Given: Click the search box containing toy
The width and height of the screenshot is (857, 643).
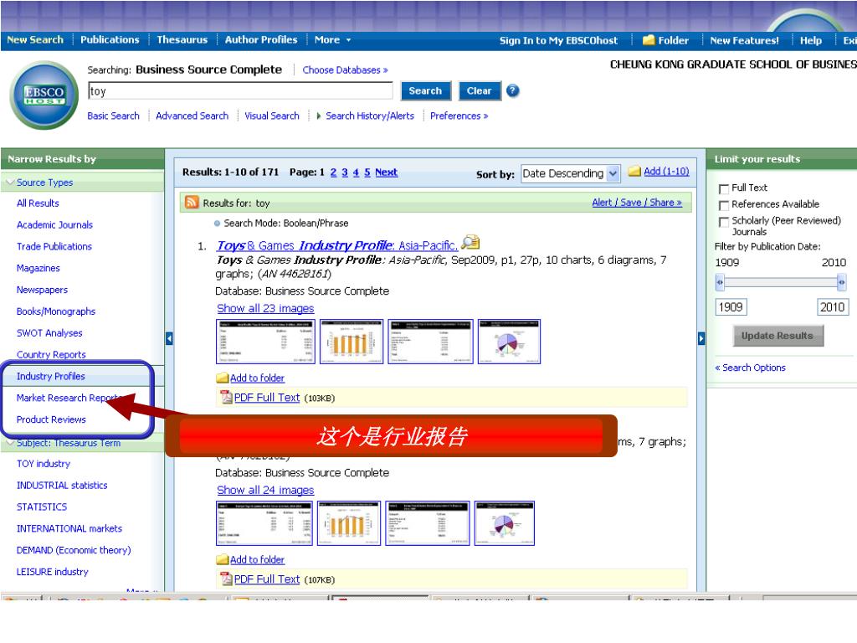Looking at the screenshot, I should pos(240,90).
